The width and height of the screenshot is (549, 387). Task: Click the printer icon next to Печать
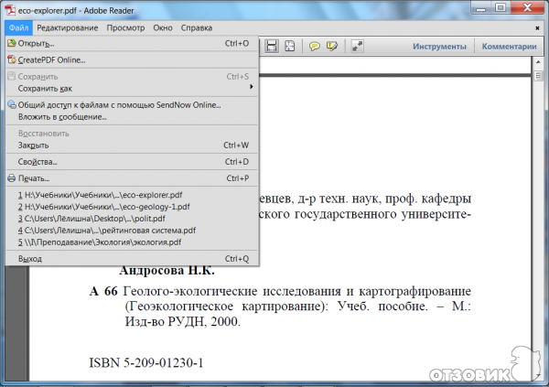11,177
